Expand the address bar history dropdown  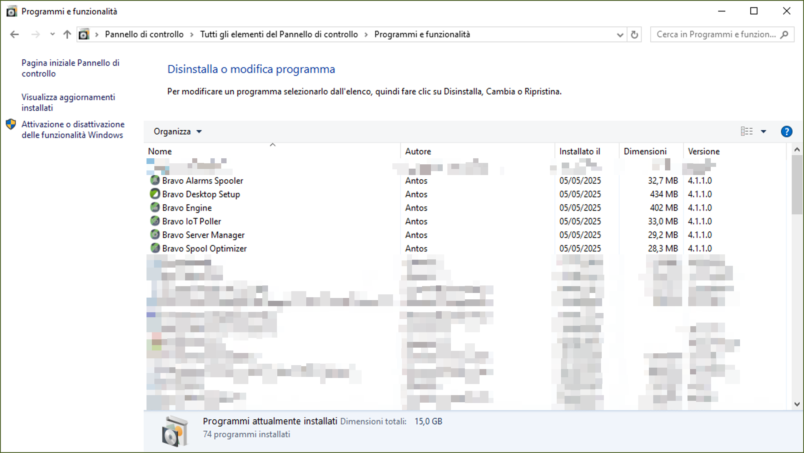point(620,35)
